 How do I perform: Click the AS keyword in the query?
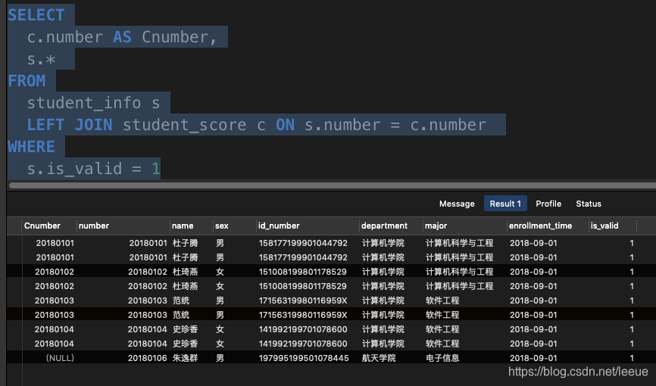122,37
